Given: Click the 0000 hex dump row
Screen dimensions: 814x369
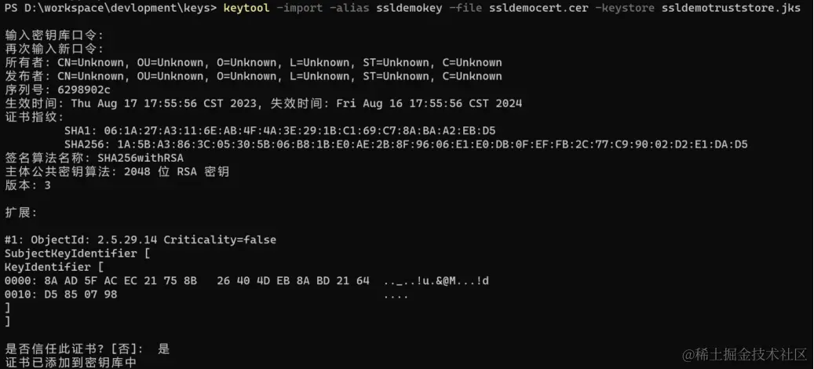Looking at the screenshot, I should 246,281.
